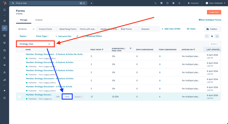Image resolution: width=228 pixels, height=124 pixels.
Task: Open the bell-dome Service sidebar icon
Action: click(x=4, y=58)
